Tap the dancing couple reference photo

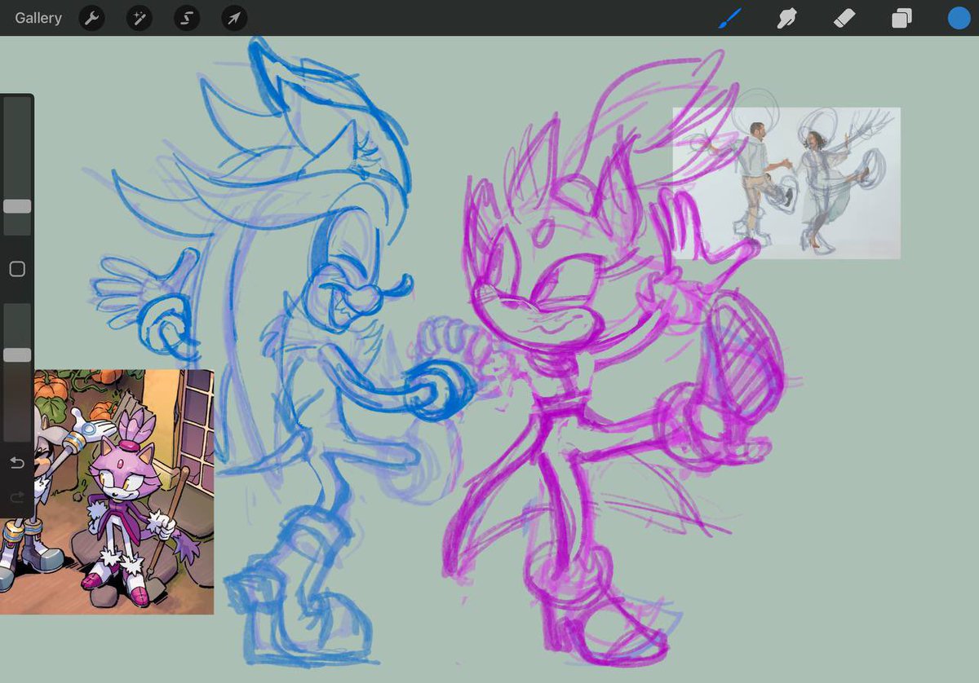(786, 183)
